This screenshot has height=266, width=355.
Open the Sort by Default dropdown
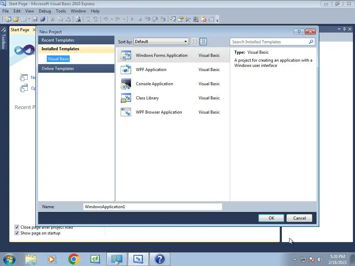(x=161, y=42)
